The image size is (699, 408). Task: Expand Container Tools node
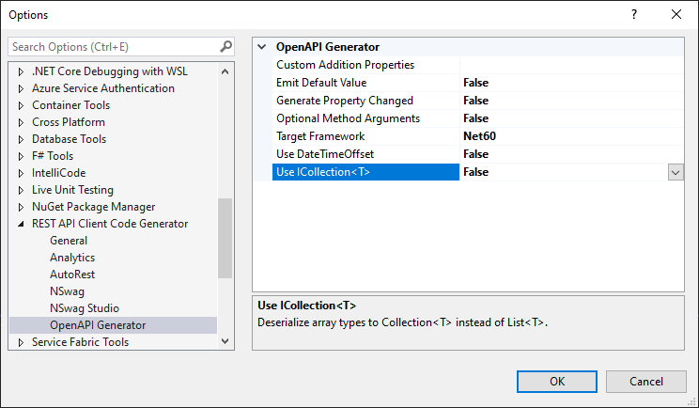coord(21,105)
